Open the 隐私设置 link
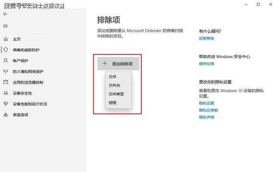Viewport: 277px width, 172px height. click(206, 103)
